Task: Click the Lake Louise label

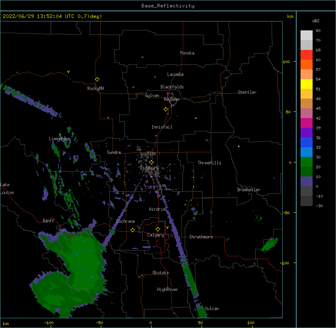Action: (x=7, y=189)
